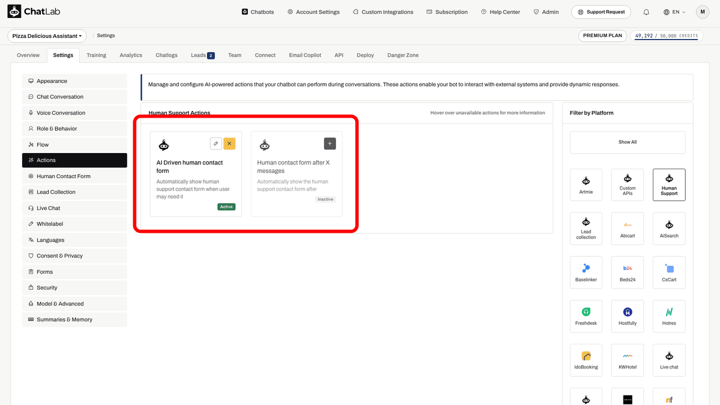
Task: Switch to the Analytics tab
Action: pos(131,55)
